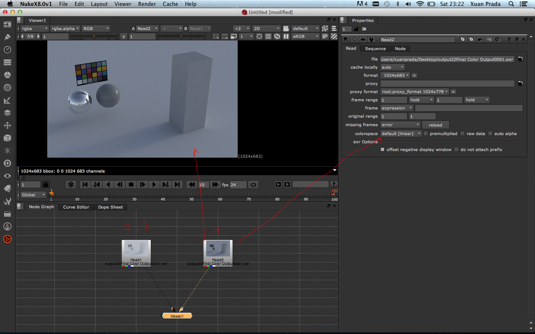Open the Time nodes clock icon

coord(7,50)
